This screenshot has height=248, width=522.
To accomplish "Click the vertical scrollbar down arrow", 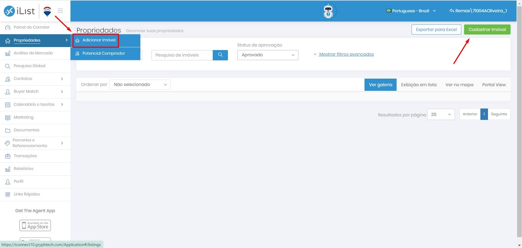I will pos(519,245).
